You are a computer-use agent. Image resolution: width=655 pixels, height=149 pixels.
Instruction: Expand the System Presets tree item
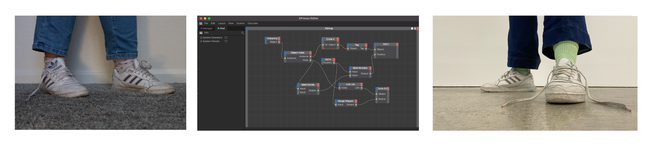pyautogui.click(x=201, y=41)
